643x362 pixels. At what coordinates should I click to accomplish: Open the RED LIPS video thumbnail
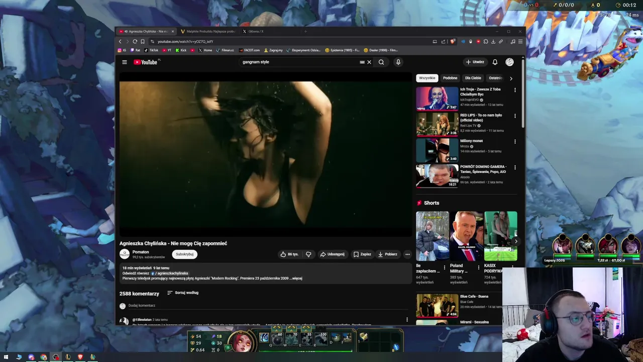click(437, 124)
